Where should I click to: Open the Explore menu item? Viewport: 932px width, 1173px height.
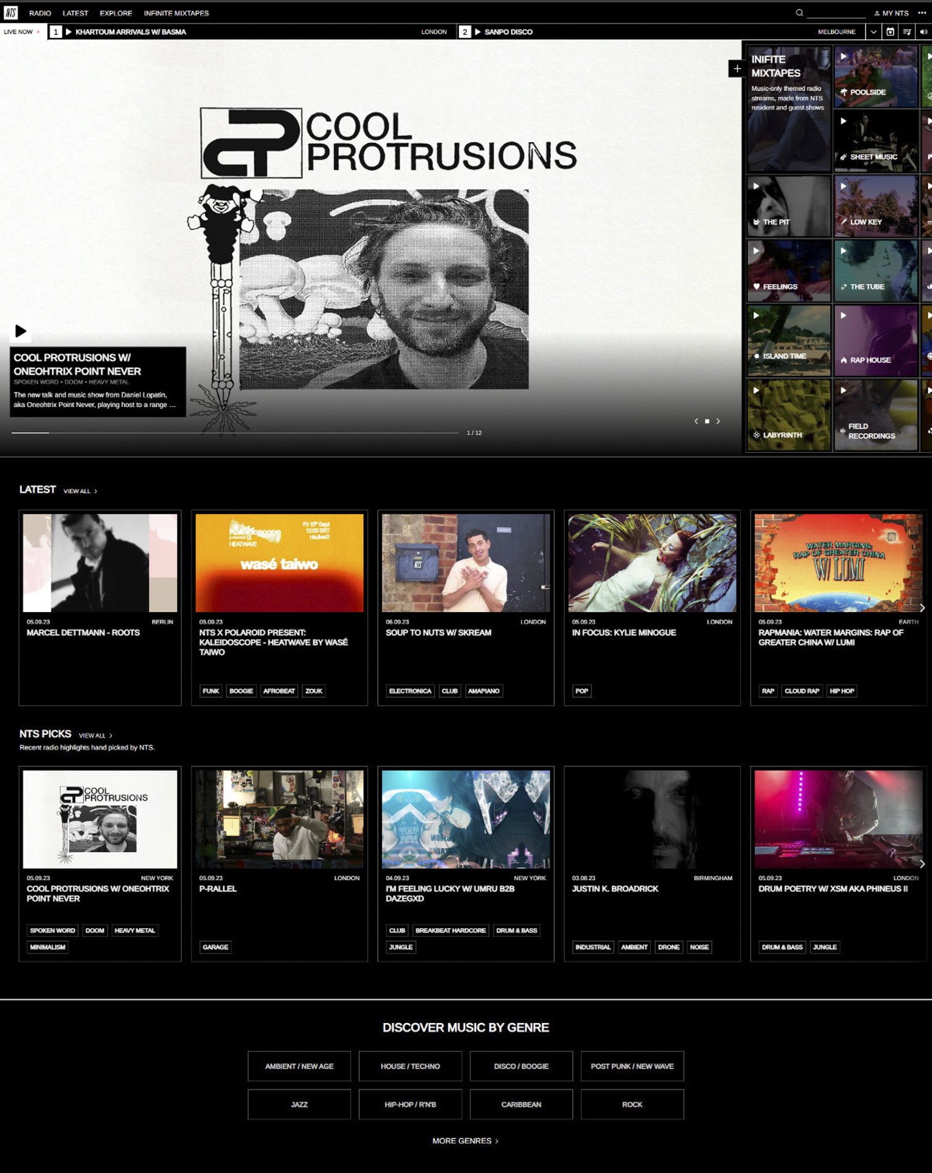(x=116, y=13)
